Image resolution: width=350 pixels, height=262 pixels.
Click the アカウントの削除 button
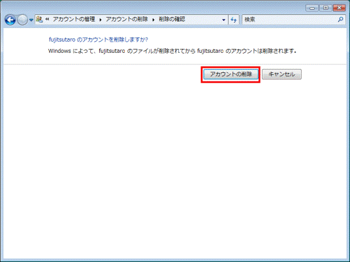(x=231, y=74)
